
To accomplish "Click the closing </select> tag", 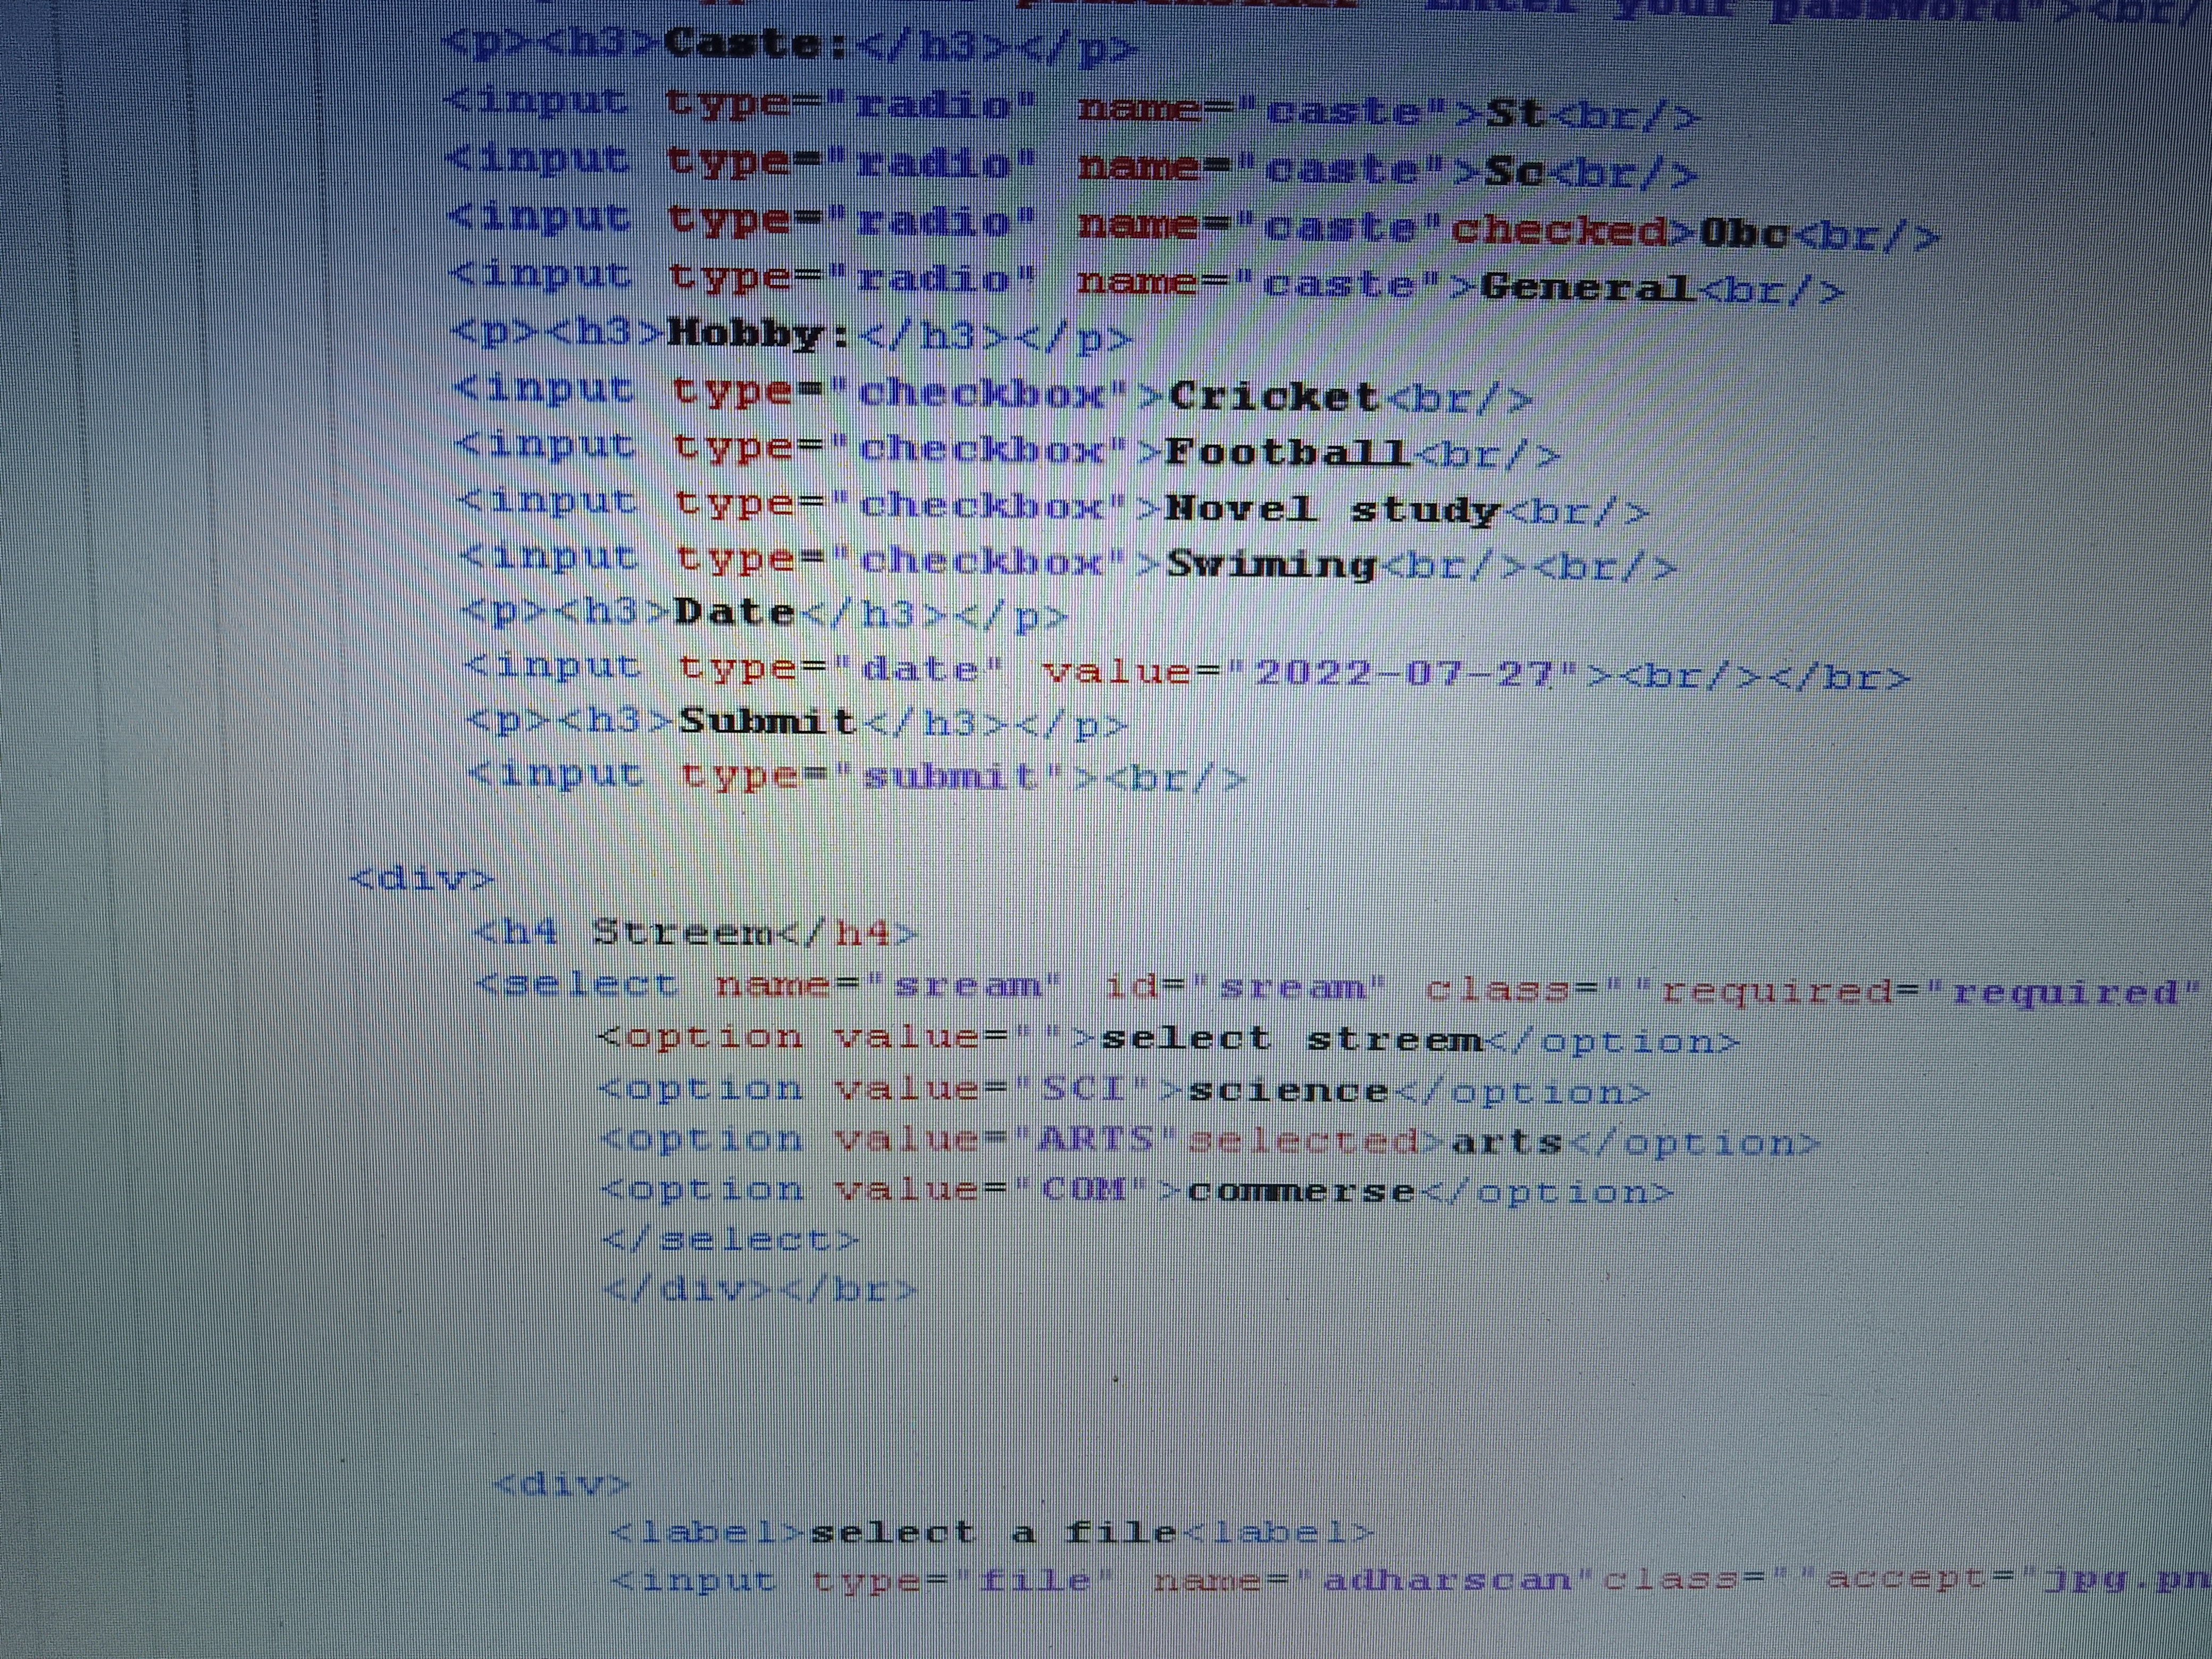I will pos(730,1241).
